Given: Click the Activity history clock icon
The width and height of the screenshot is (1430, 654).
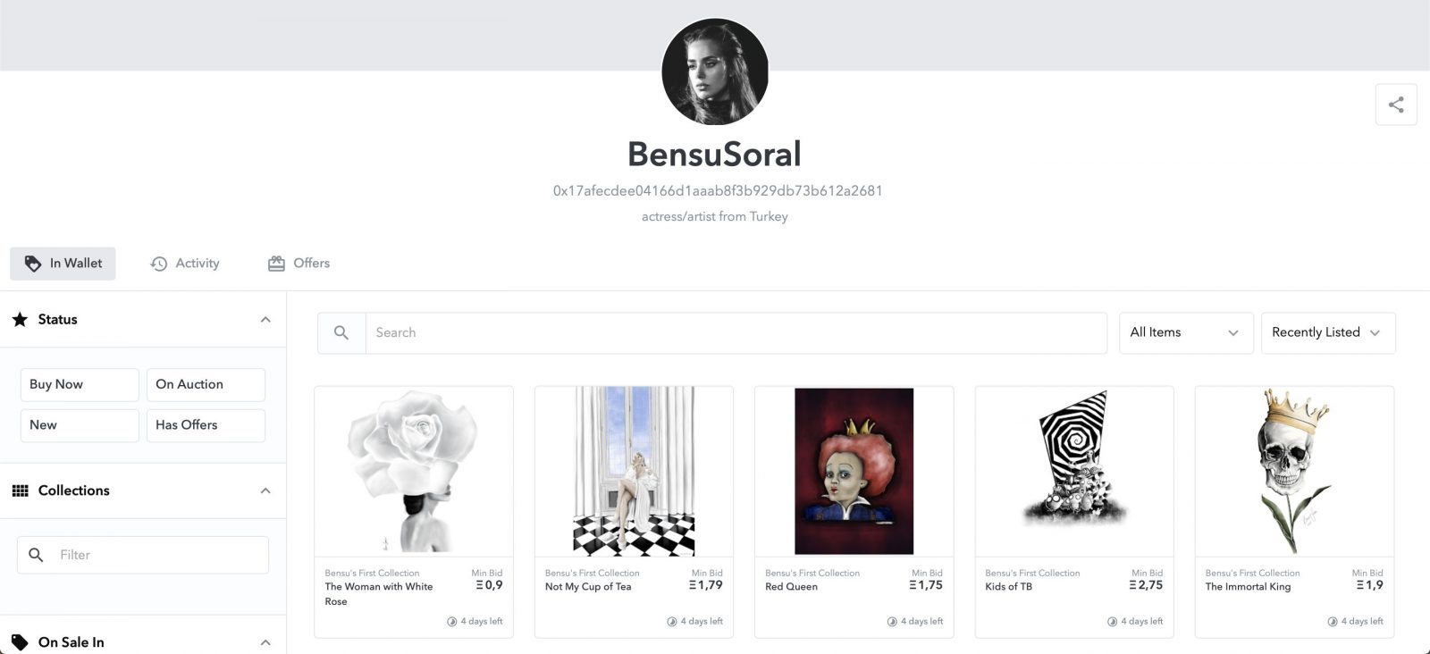Looking at the screenshot, I should tap(159, 264).
